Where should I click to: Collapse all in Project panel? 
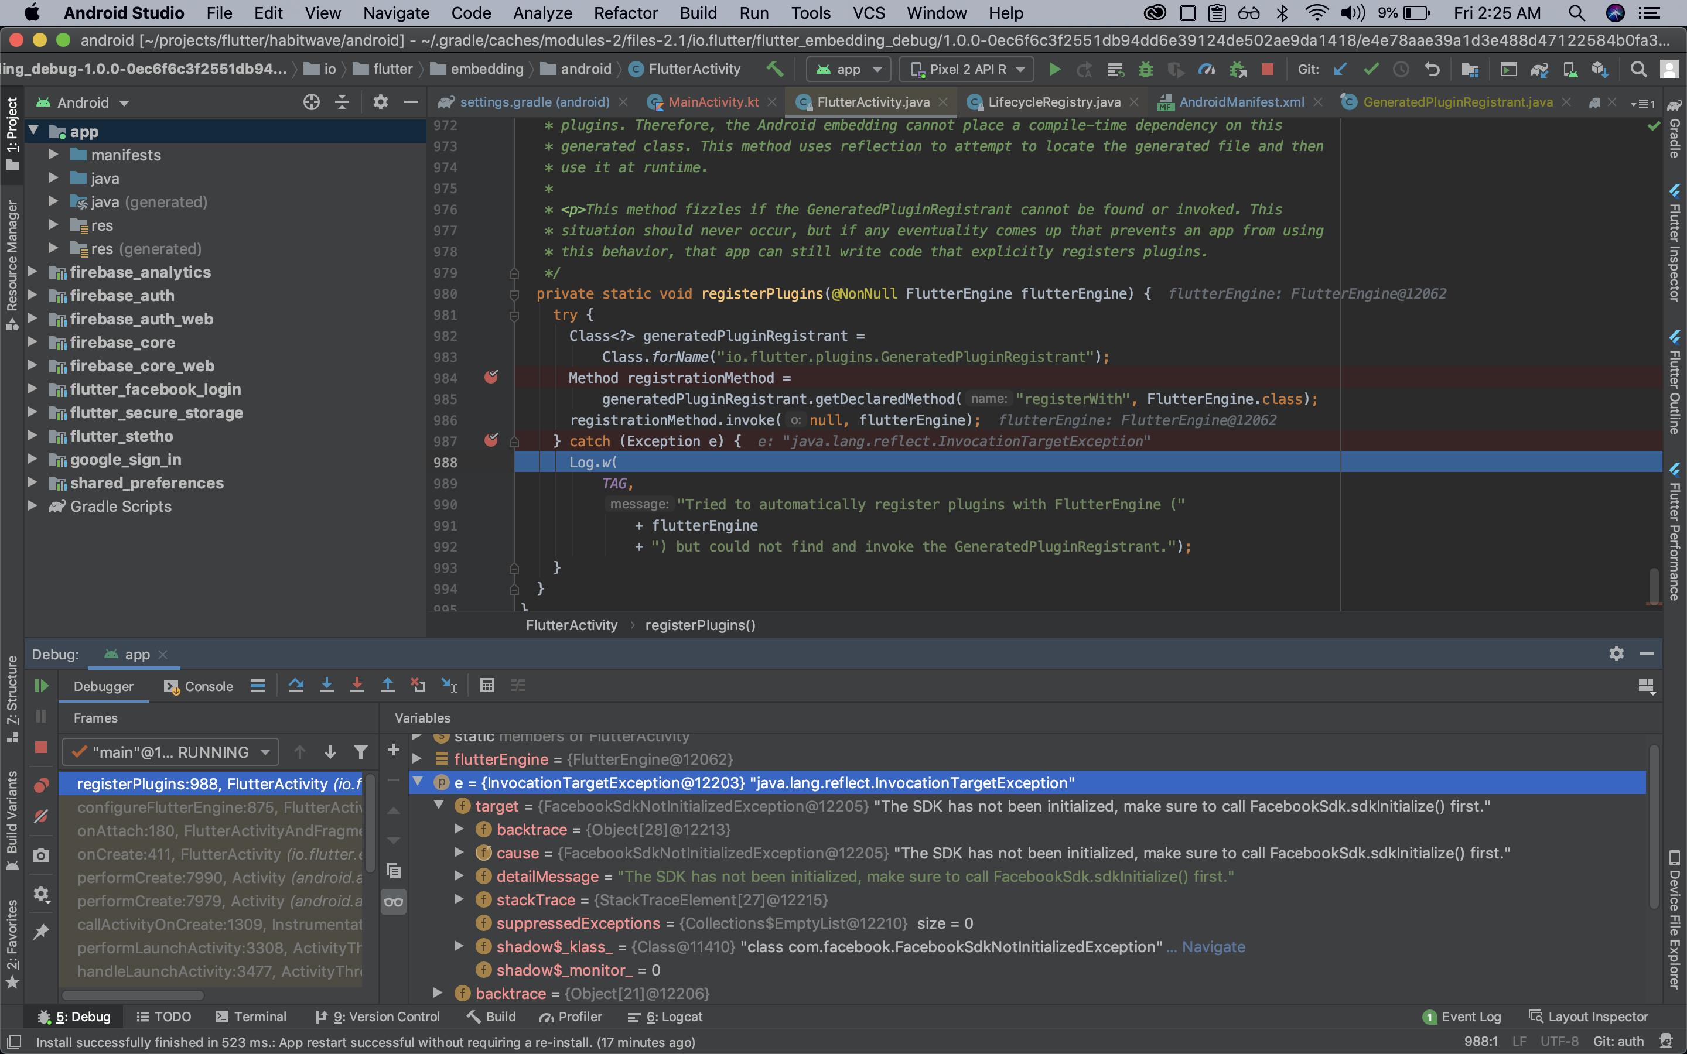point(342,102)
